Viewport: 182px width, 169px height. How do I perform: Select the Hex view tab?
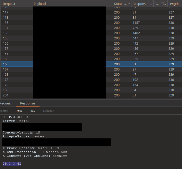(x=32, y=111)
